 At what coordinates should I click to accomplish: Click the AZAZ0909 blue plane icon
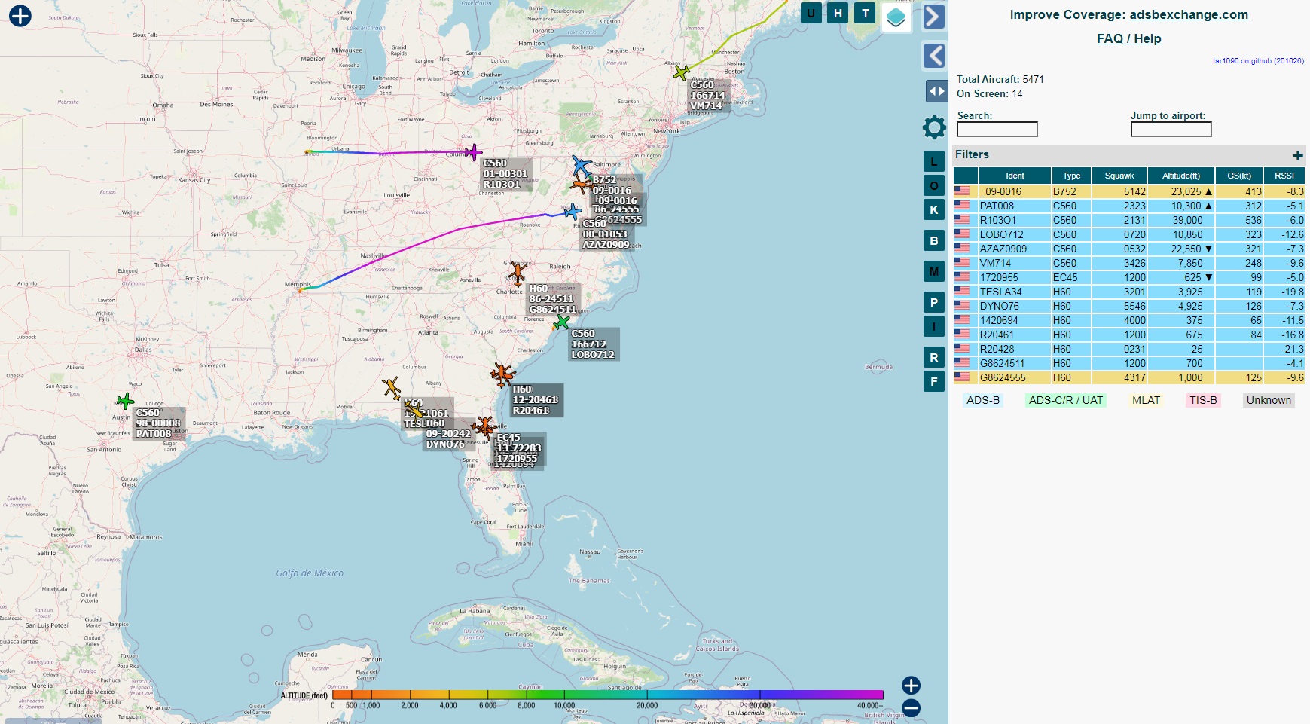(x=573, y=212)
